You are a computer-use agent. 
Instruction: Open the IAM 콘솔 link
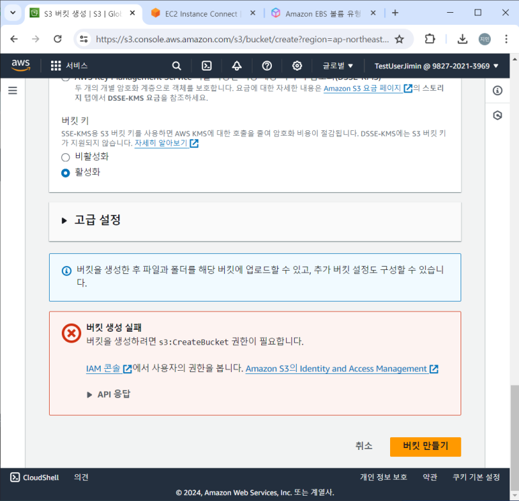tap(109, 369)
